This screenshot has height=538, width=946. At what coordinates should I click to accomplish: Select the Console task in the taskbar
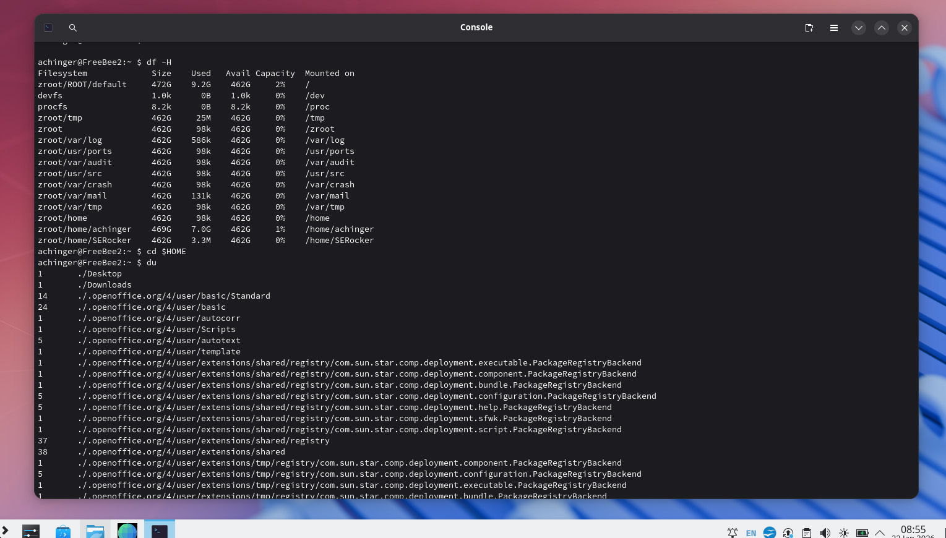tap(160, 531)
